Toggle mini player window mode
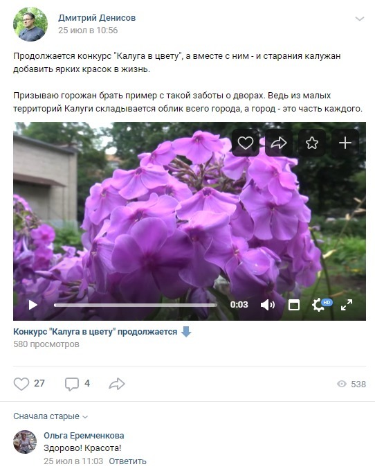This screenshot has height=469, width=375. point(294,305)
